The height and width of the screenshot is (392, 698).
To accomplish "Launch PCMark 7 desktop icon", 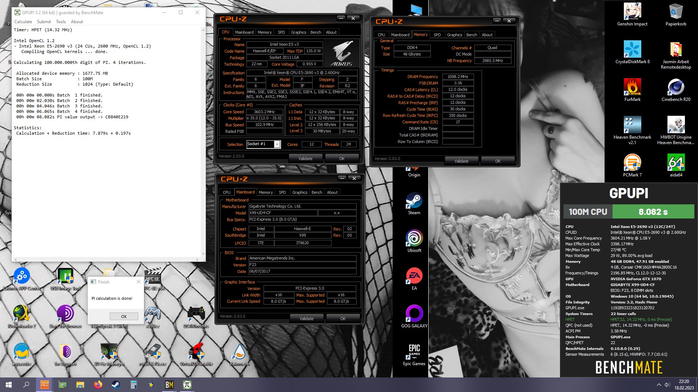I will tap(632, 166).
